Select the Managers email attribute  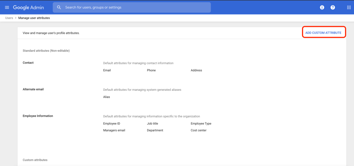pos(114,130)
